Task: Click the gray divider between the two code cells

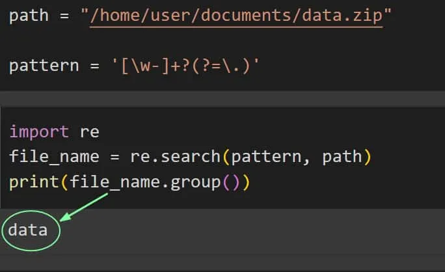Action: [x=222, y=100]
